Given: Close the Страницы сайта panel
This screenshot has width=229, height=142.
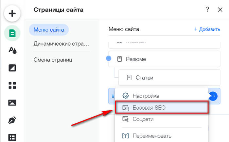Looking at the screenshot, I should tap(220, 10).
